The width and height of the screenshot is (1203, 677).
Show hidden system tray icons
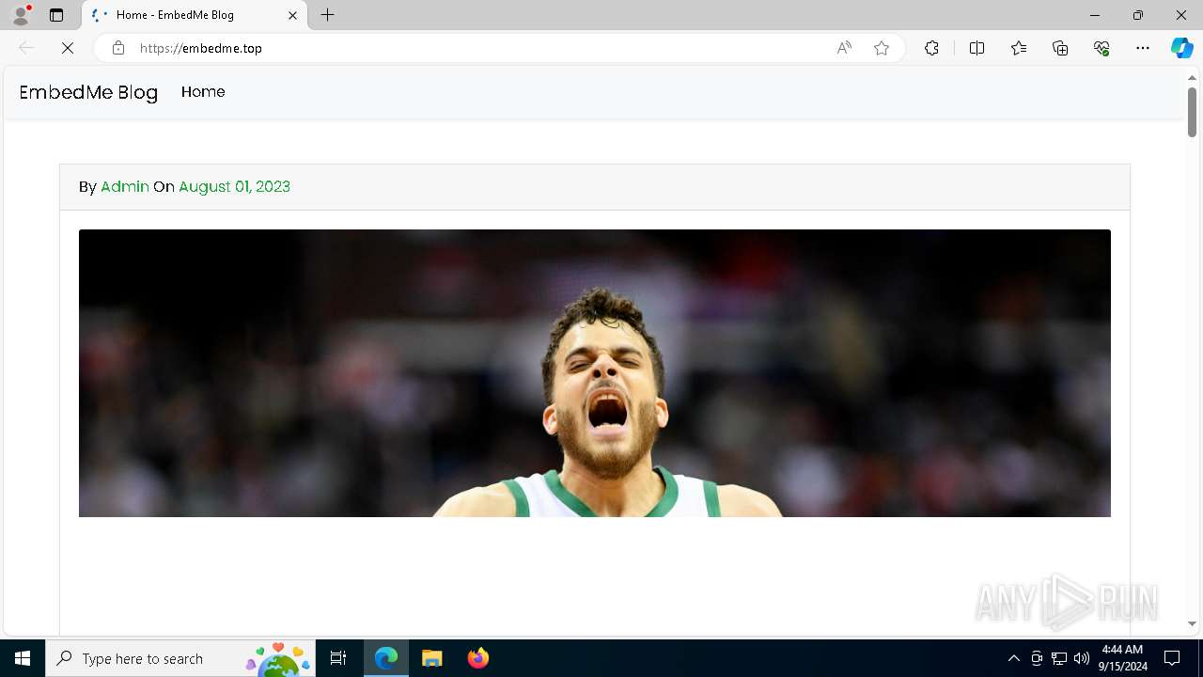pyautogui.click(x=1013, y=658)
